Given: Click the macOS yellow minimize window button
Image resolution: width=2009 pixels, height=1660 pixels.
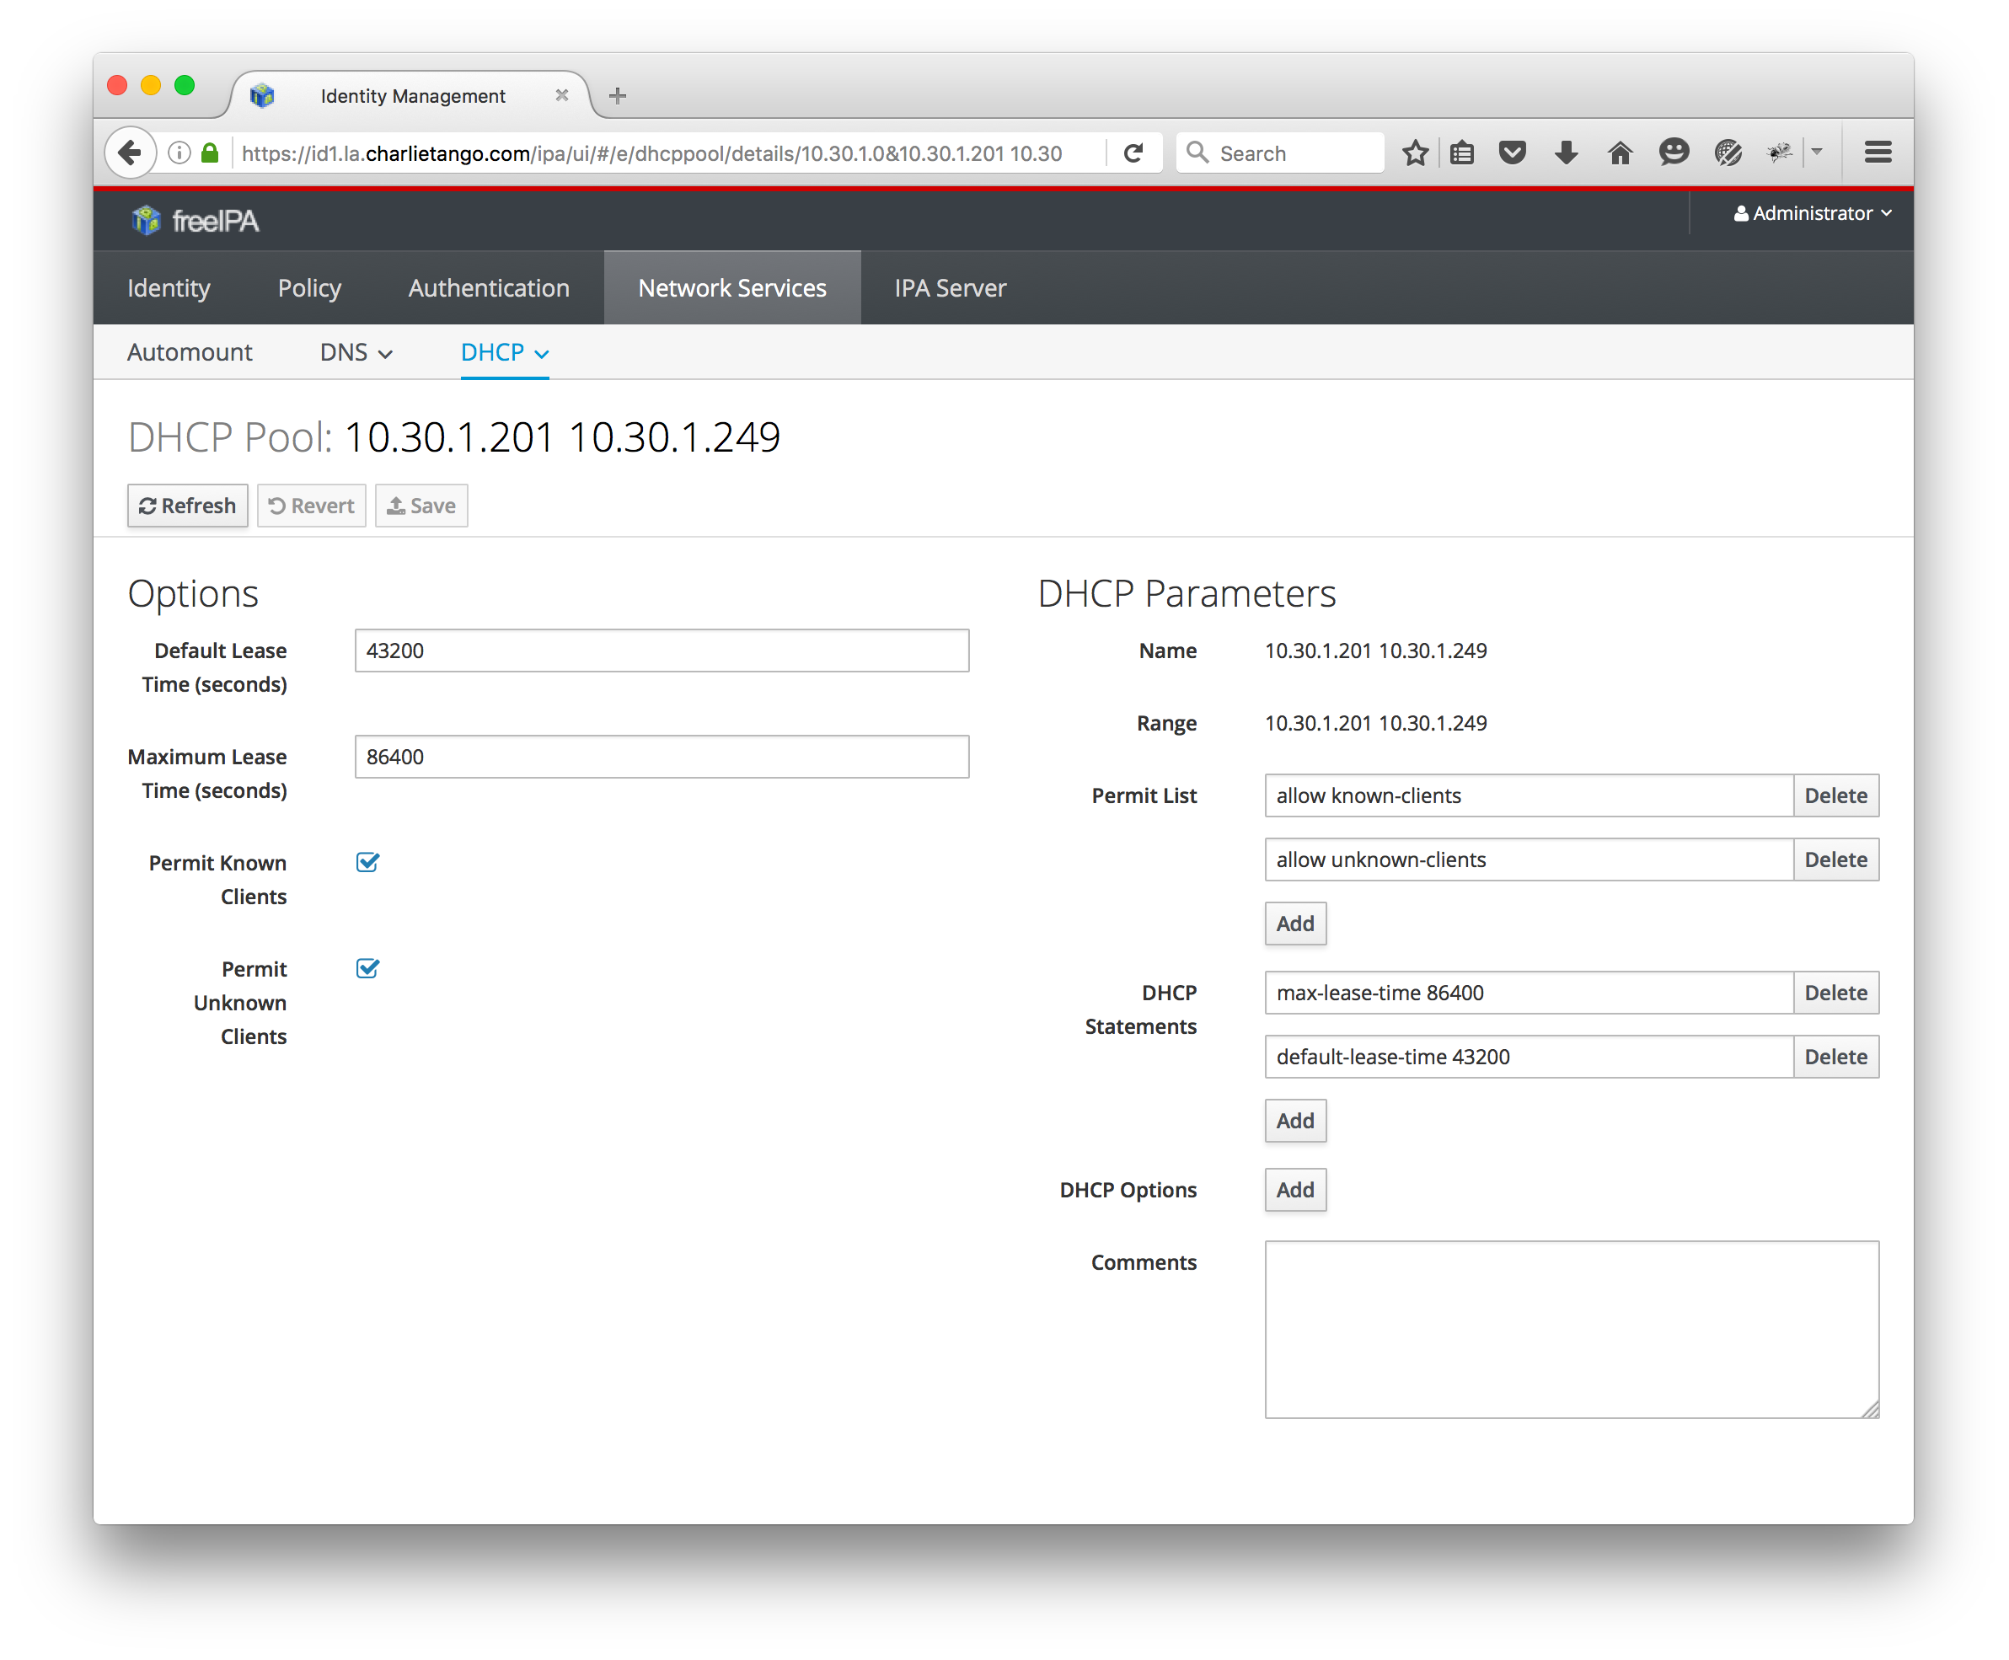Looking at the screenshot, I should [151, 86].
